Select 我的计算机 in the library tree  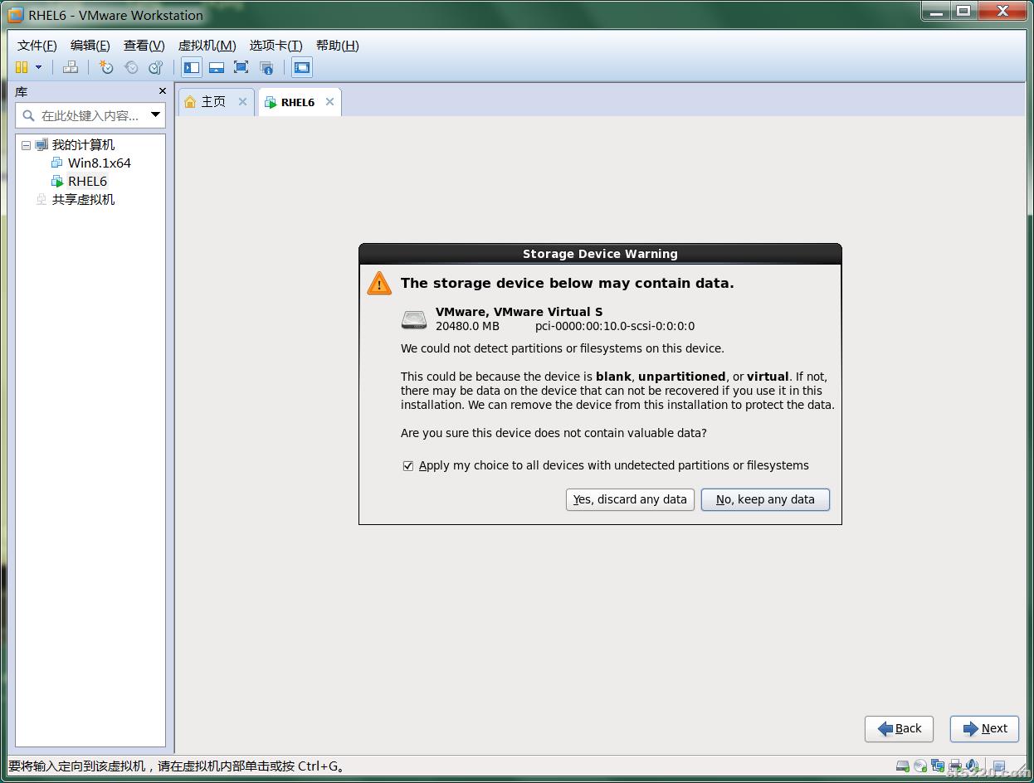[83, 145]
